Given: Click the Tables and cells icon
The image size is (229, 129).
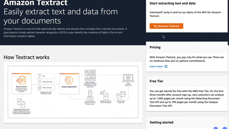Looking at the screenshot, I should coord(40,88).
